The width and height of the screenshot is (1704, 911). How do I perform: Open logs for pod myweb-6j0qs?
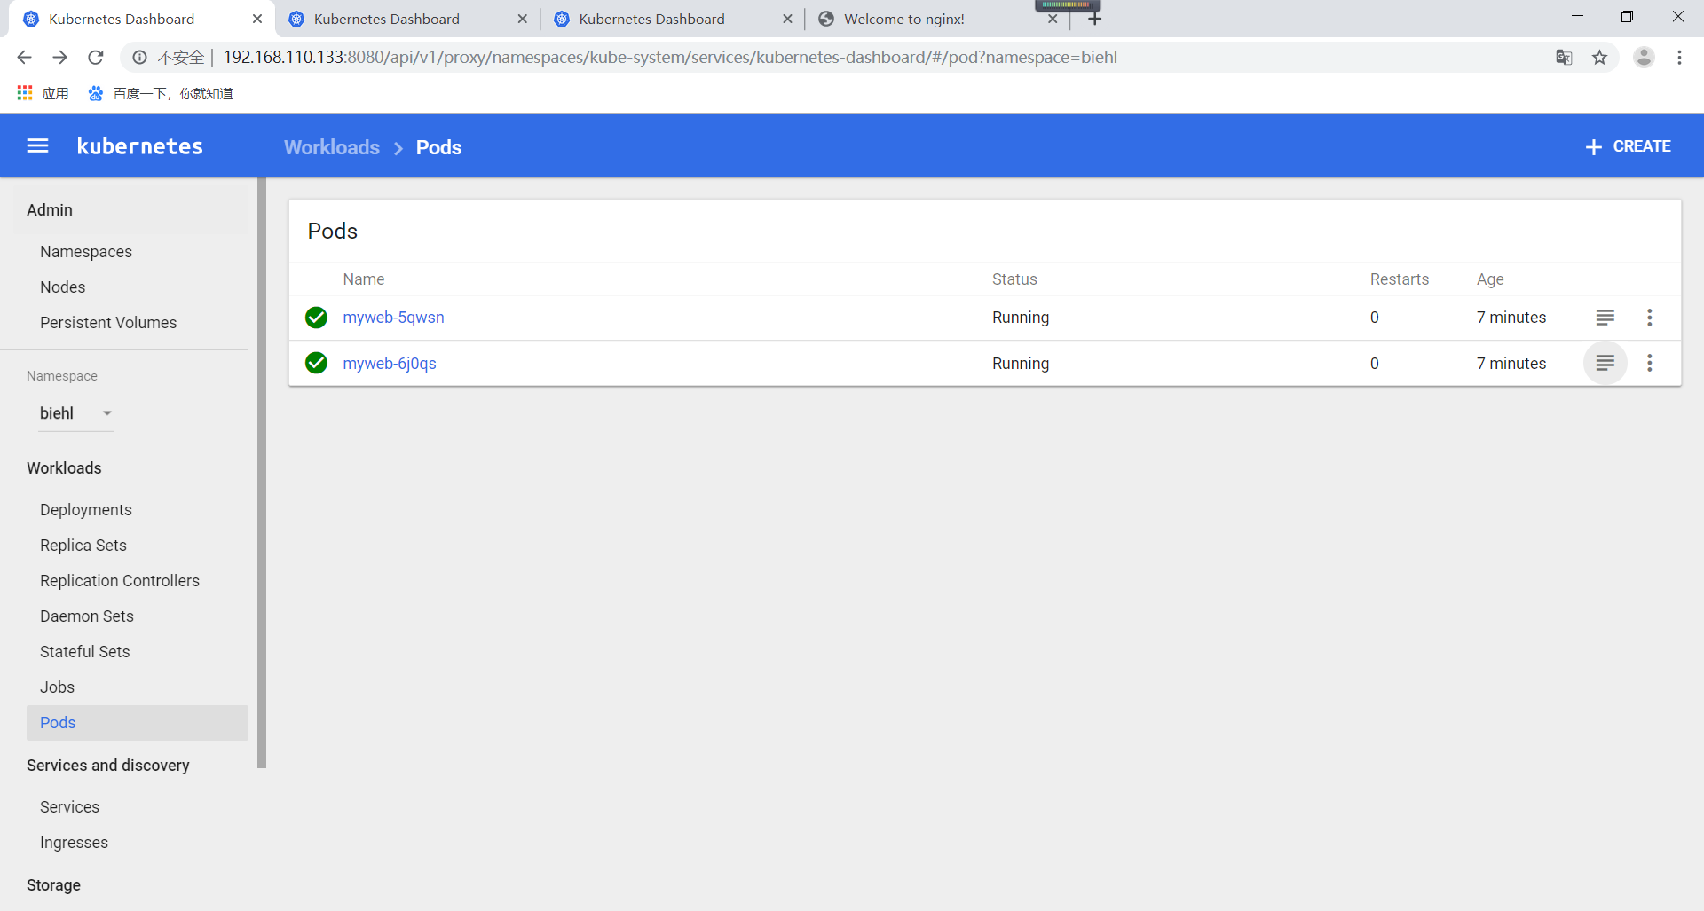pyautogui.click(x=1605, y=363)
